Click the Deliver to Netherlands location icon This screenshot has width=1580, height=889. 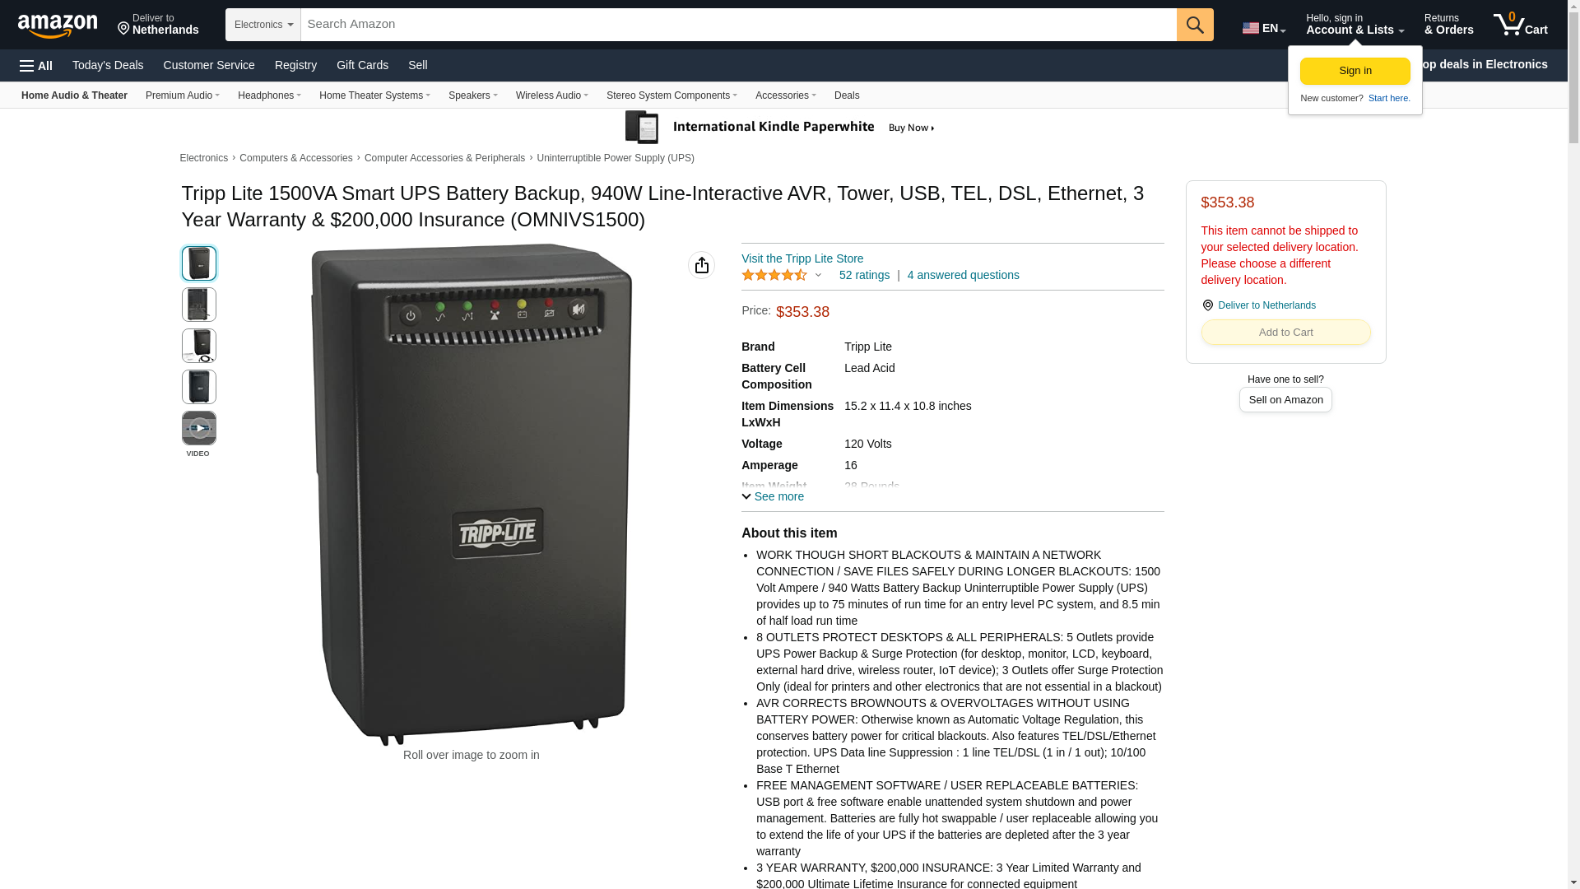coord(1207,305)
